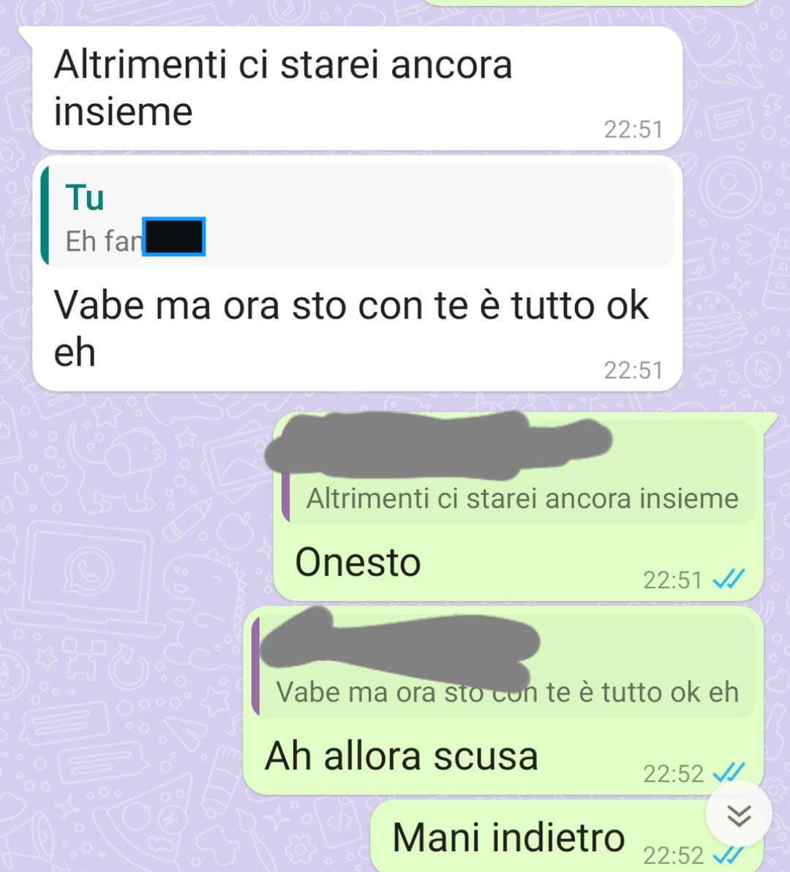Click the blue read ticks on "Onesto"
Image resolution: width=790 pixels, height=872 pixels.
coord(729,580)
